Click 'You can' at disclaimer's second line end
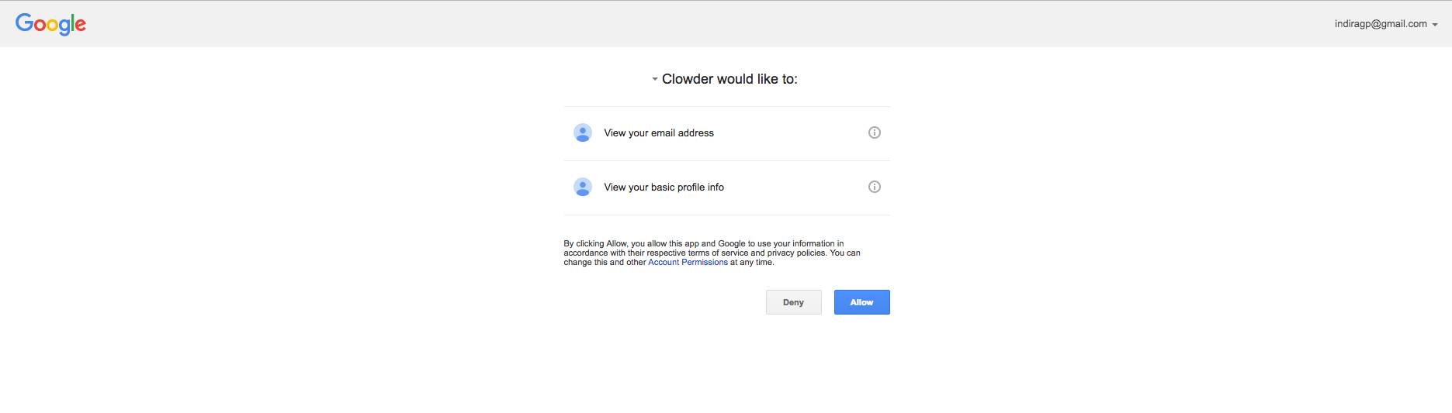This screenshot has height=413, width=1452. pos(845,253)
